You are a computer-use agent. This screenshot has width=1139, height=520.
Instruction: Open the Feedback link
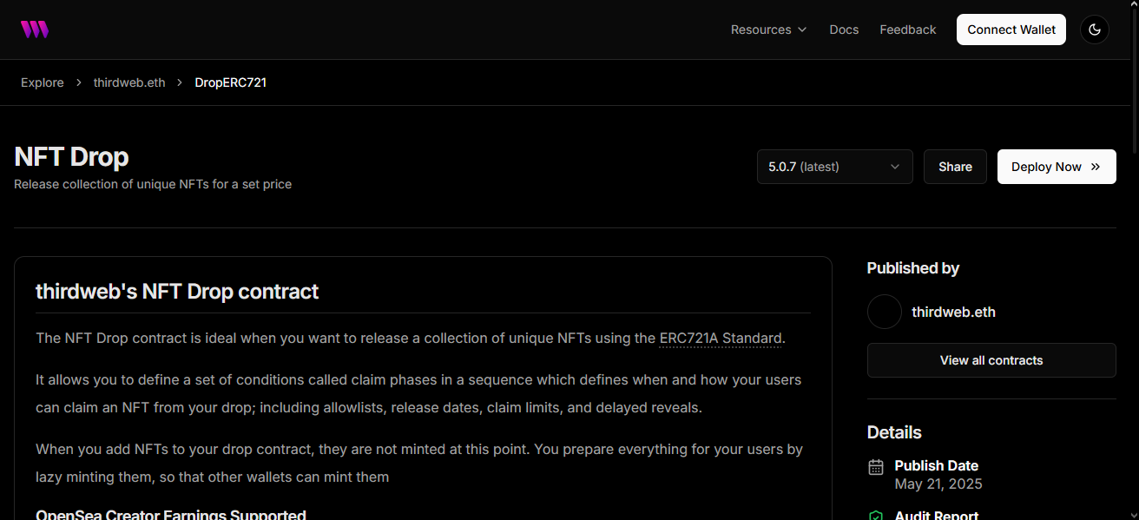(908, 30)
